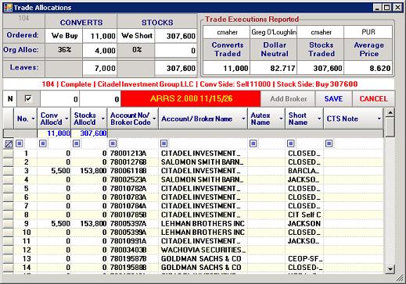
Task: Click filter icon under No. column
Action: [x=20, y=144]
